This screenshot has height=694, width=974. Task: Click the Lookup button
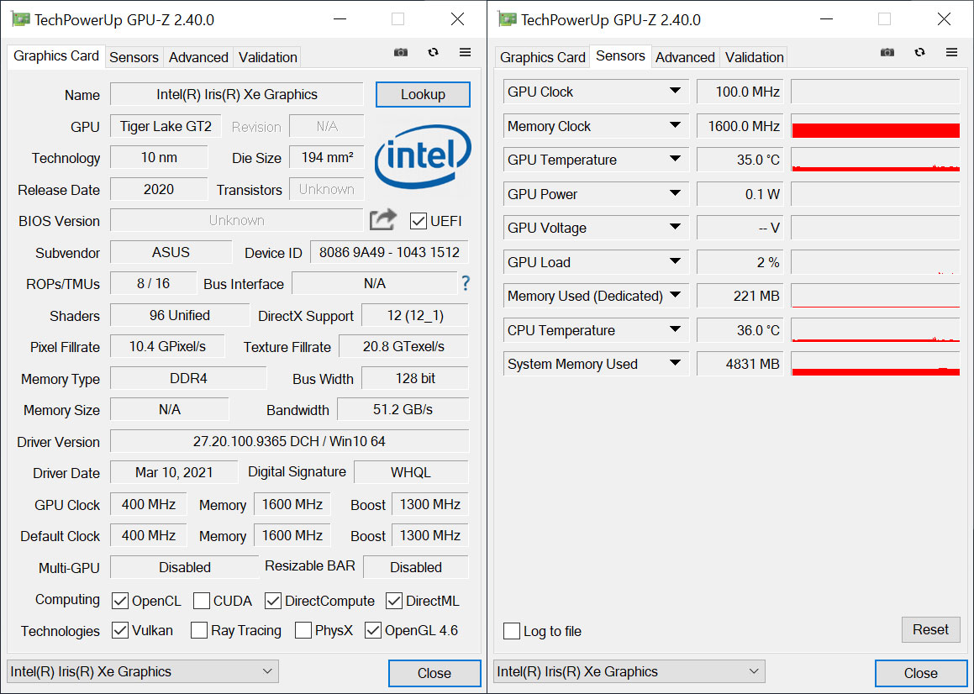[x=423, y=94]
